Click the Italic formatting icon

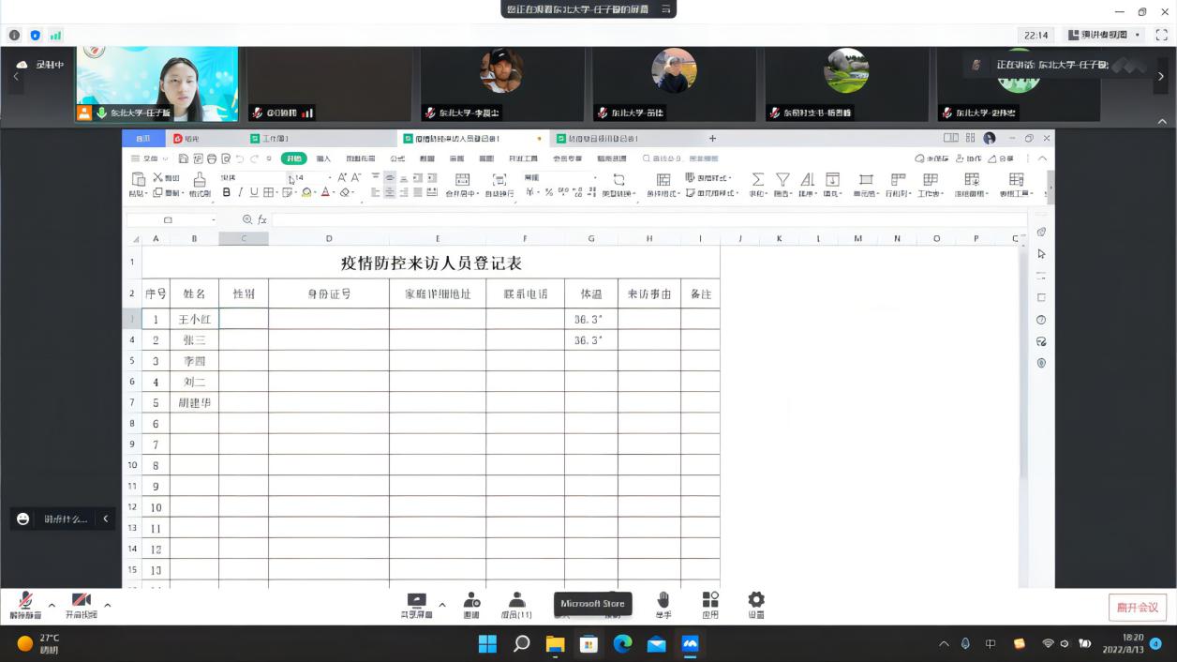(240, 192)
